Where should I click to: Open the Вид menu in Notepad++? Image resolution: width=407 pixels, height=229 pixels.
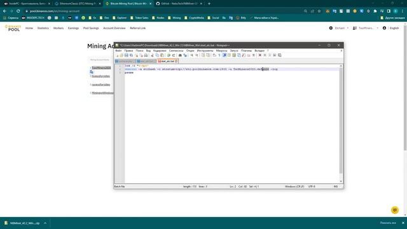(x=148, y=51)
